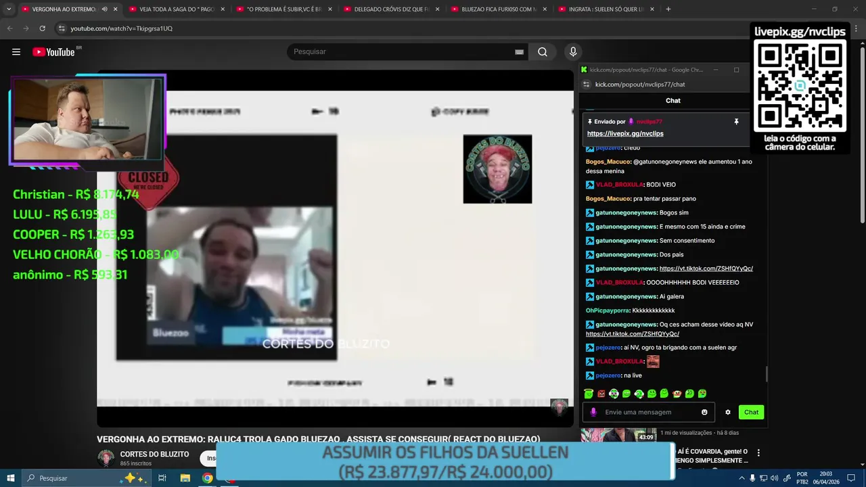Image resolution: width=866 pixels, height=487 pixels.
Task: Open the volume control in the system tray
Action: tap(775, 478)
